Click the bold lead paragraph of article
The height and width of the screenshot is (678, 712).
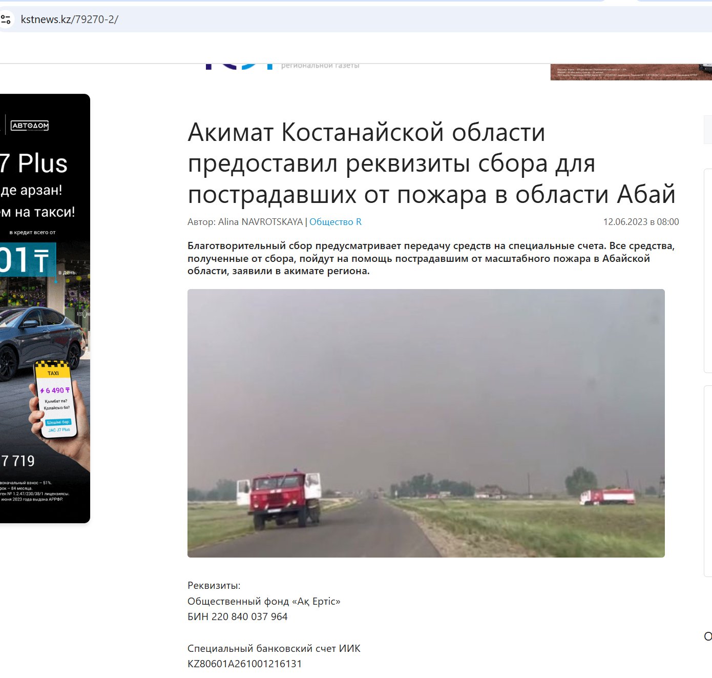431,258
